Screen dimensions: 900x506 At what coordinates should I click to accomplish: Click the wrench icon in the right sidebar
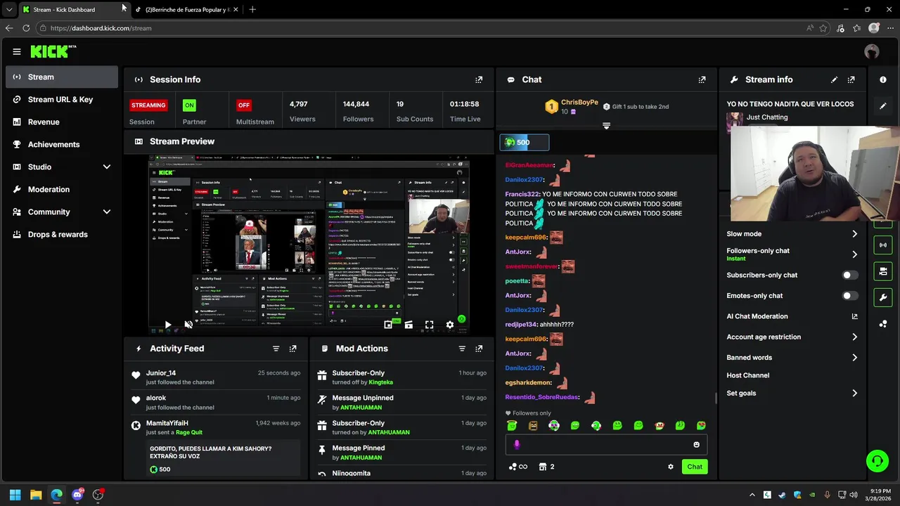pyautogui.click(x=883, y=297)
